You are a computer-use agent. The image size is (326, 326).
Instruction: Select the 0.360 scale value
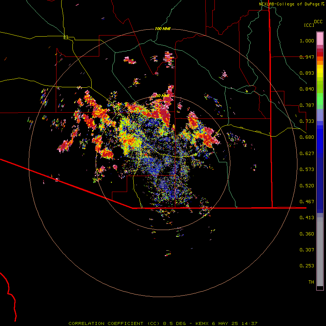[x=307, y=234]
